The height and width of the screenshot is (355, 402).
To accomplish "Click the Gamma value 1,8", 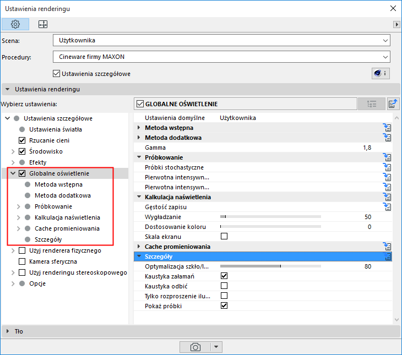I will tap(367, 148).
